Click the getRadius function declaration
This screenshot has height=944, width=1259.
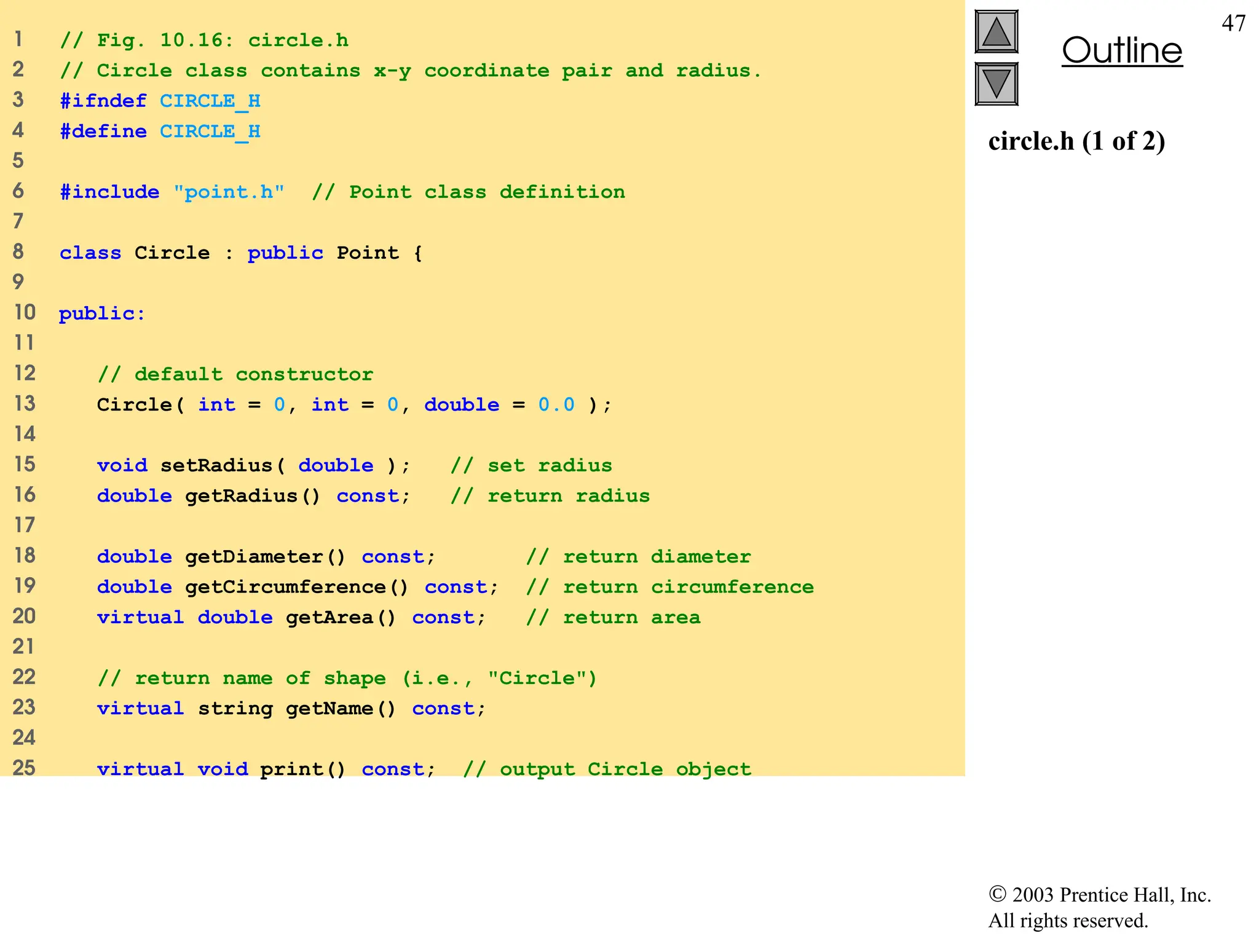[253, 496]
